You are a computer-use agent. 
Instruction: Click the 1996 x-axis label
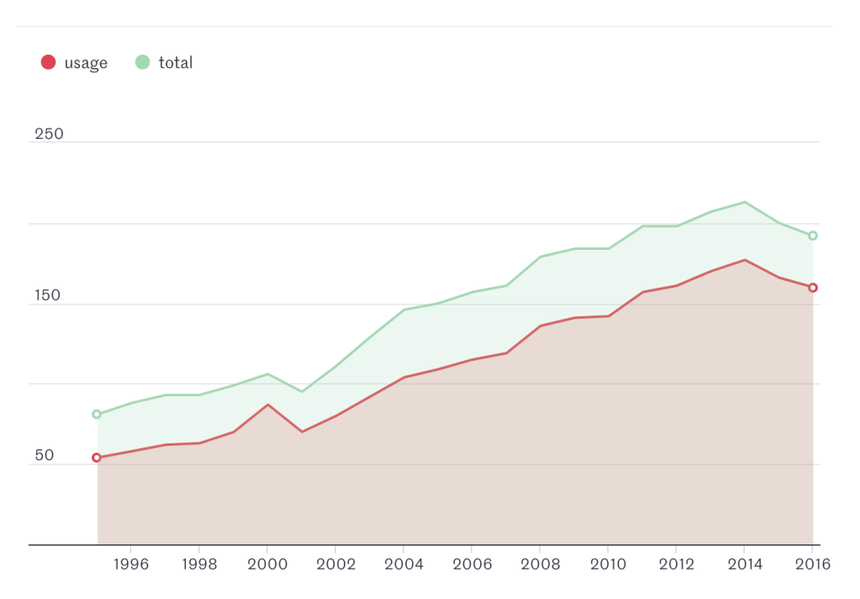point(131,565)
